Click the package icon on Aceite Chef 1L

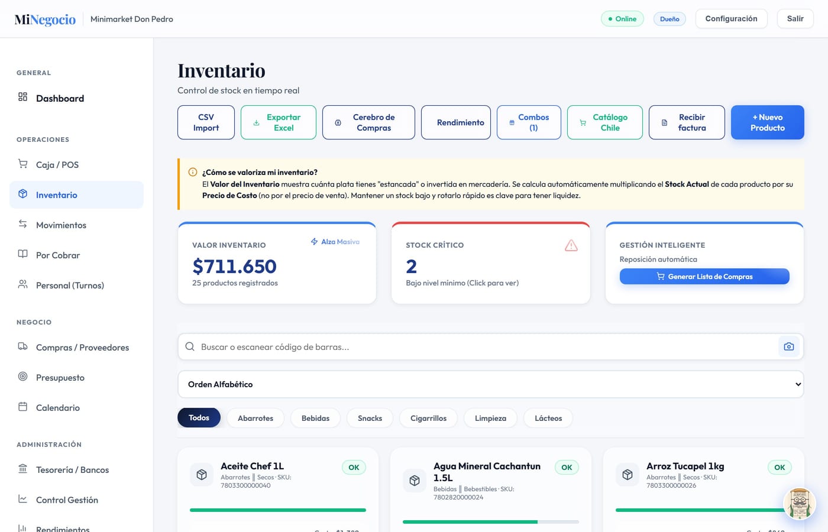pos(202,475)
